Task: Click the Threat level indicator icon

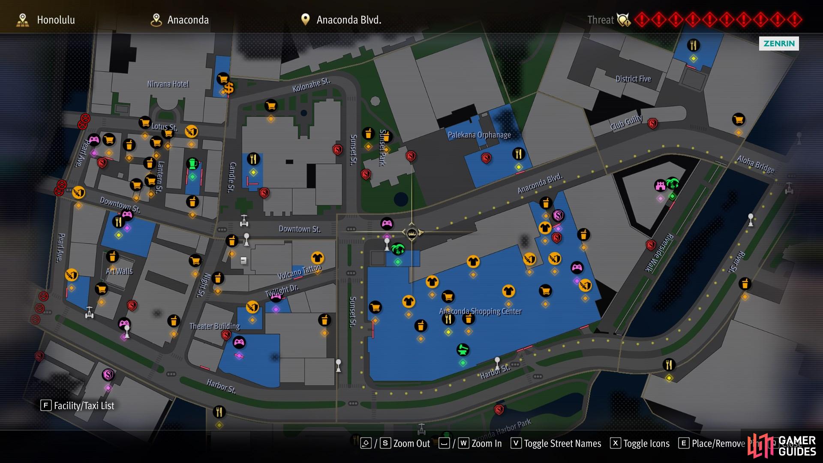Action: (624, 20)
